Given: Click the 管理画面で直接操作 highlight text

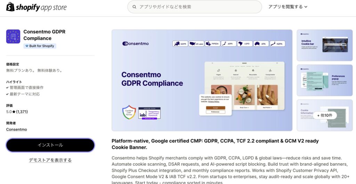Looking at the screenshot, I should click(26, 88).
